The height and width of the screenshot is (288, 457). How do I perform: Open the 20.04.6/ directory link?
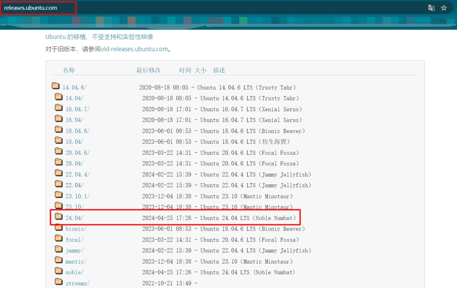point(78,153)
